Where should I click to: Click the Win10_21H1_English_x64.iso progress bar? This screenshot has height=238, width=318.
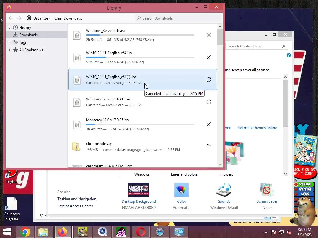[140, 57]
